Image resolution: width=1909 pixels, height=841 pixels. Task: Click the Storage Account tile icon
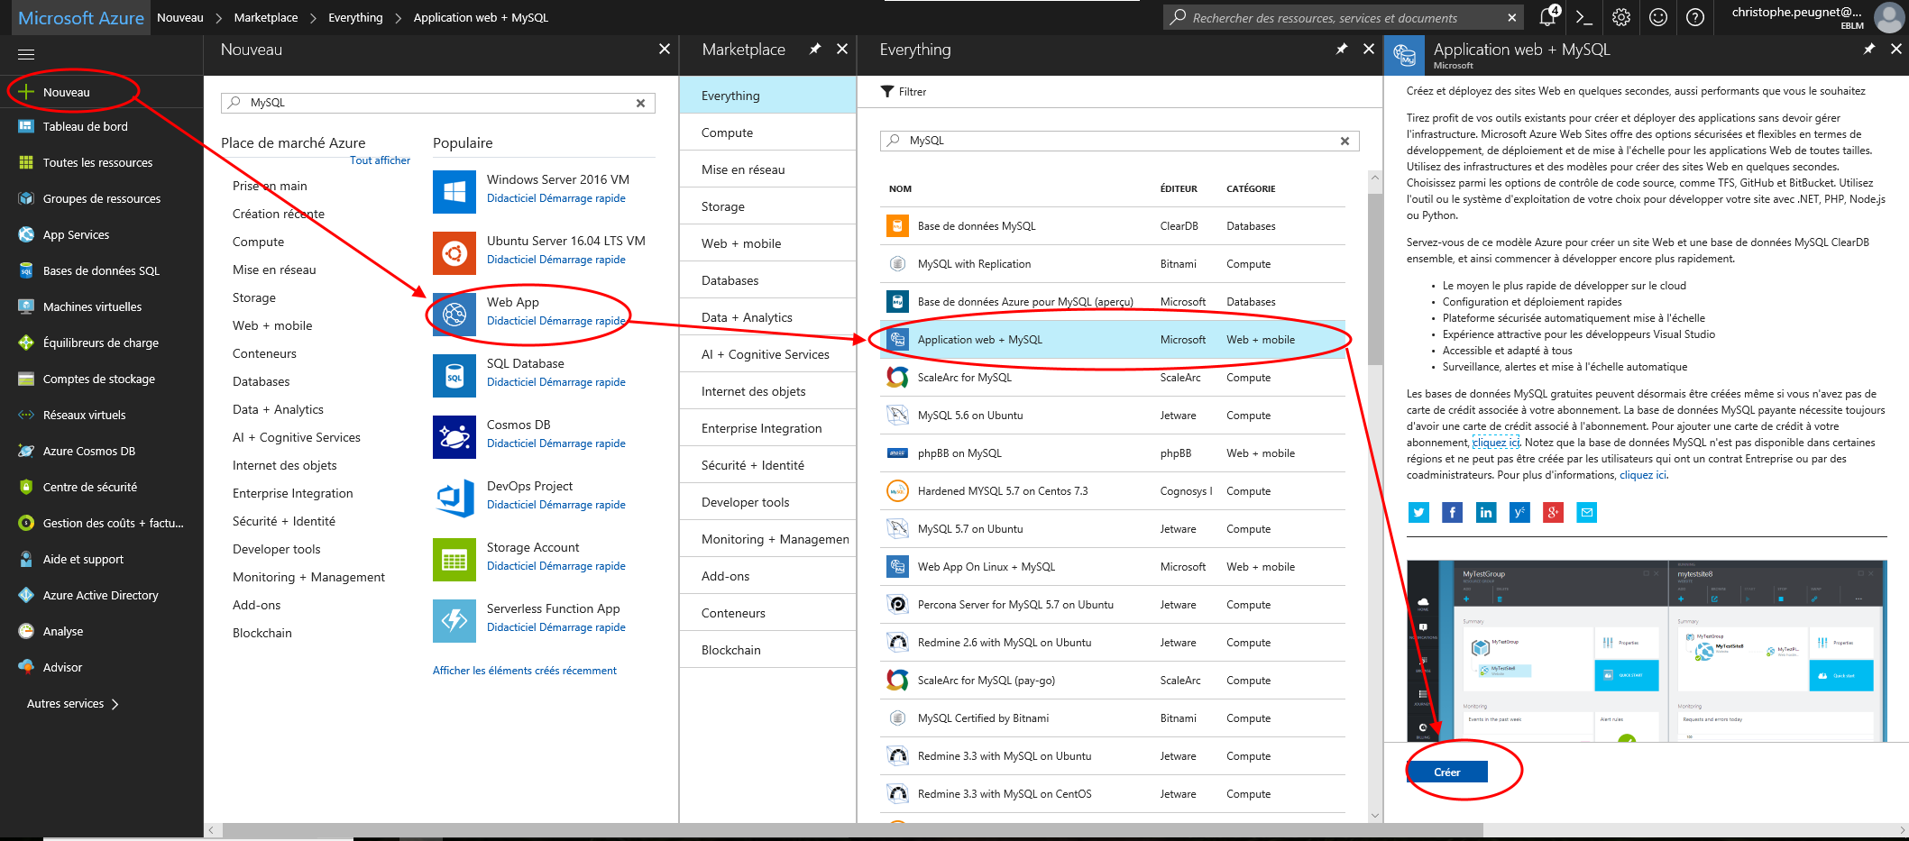coord(454,560)
